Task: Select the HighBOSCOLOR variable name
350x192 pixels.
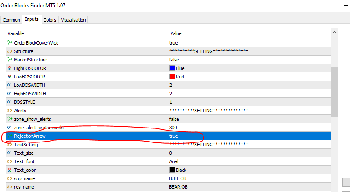Action: click(30, 68)
